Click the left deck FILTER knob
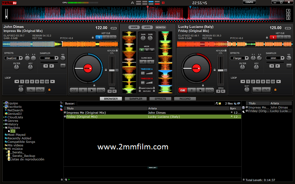The height and width of the screenshot is (184, 295). [17, 67]
